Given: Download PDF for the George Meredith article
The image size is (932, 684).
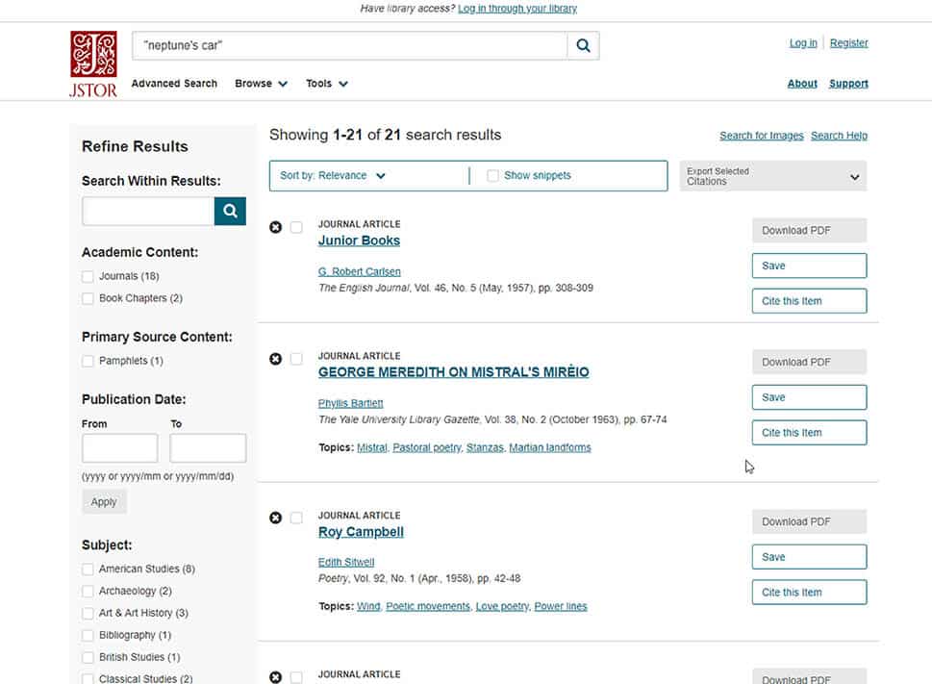Looking at the screenshot, I should pyautogui.click(x=809, y=362).
